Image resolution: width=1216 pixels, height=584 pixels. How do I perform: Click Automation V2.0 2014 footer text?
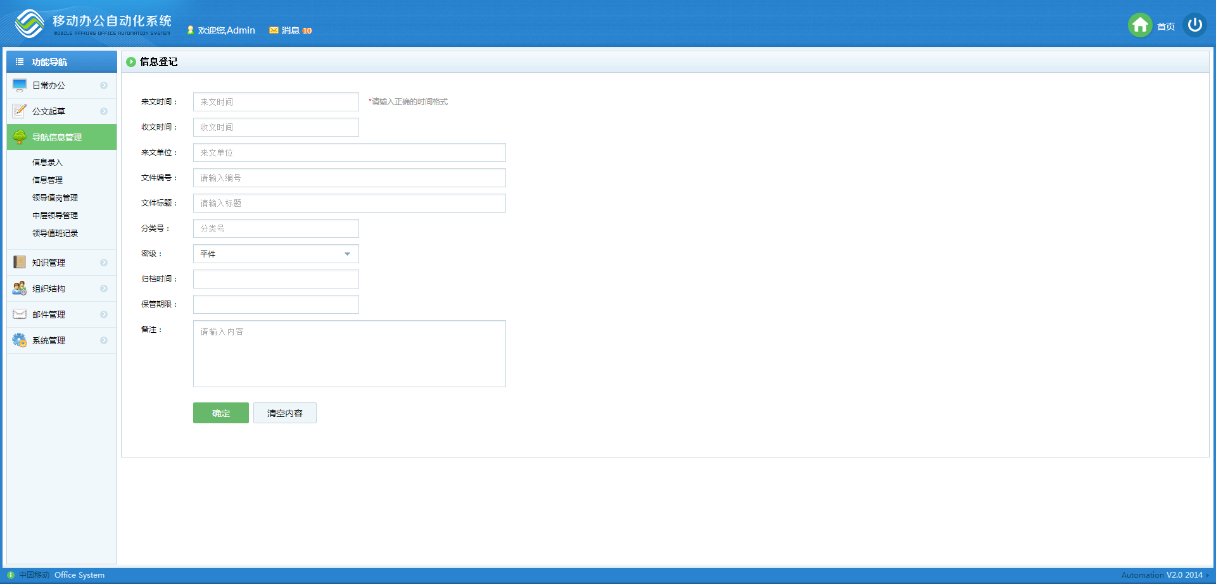[x=1162, y=575]
